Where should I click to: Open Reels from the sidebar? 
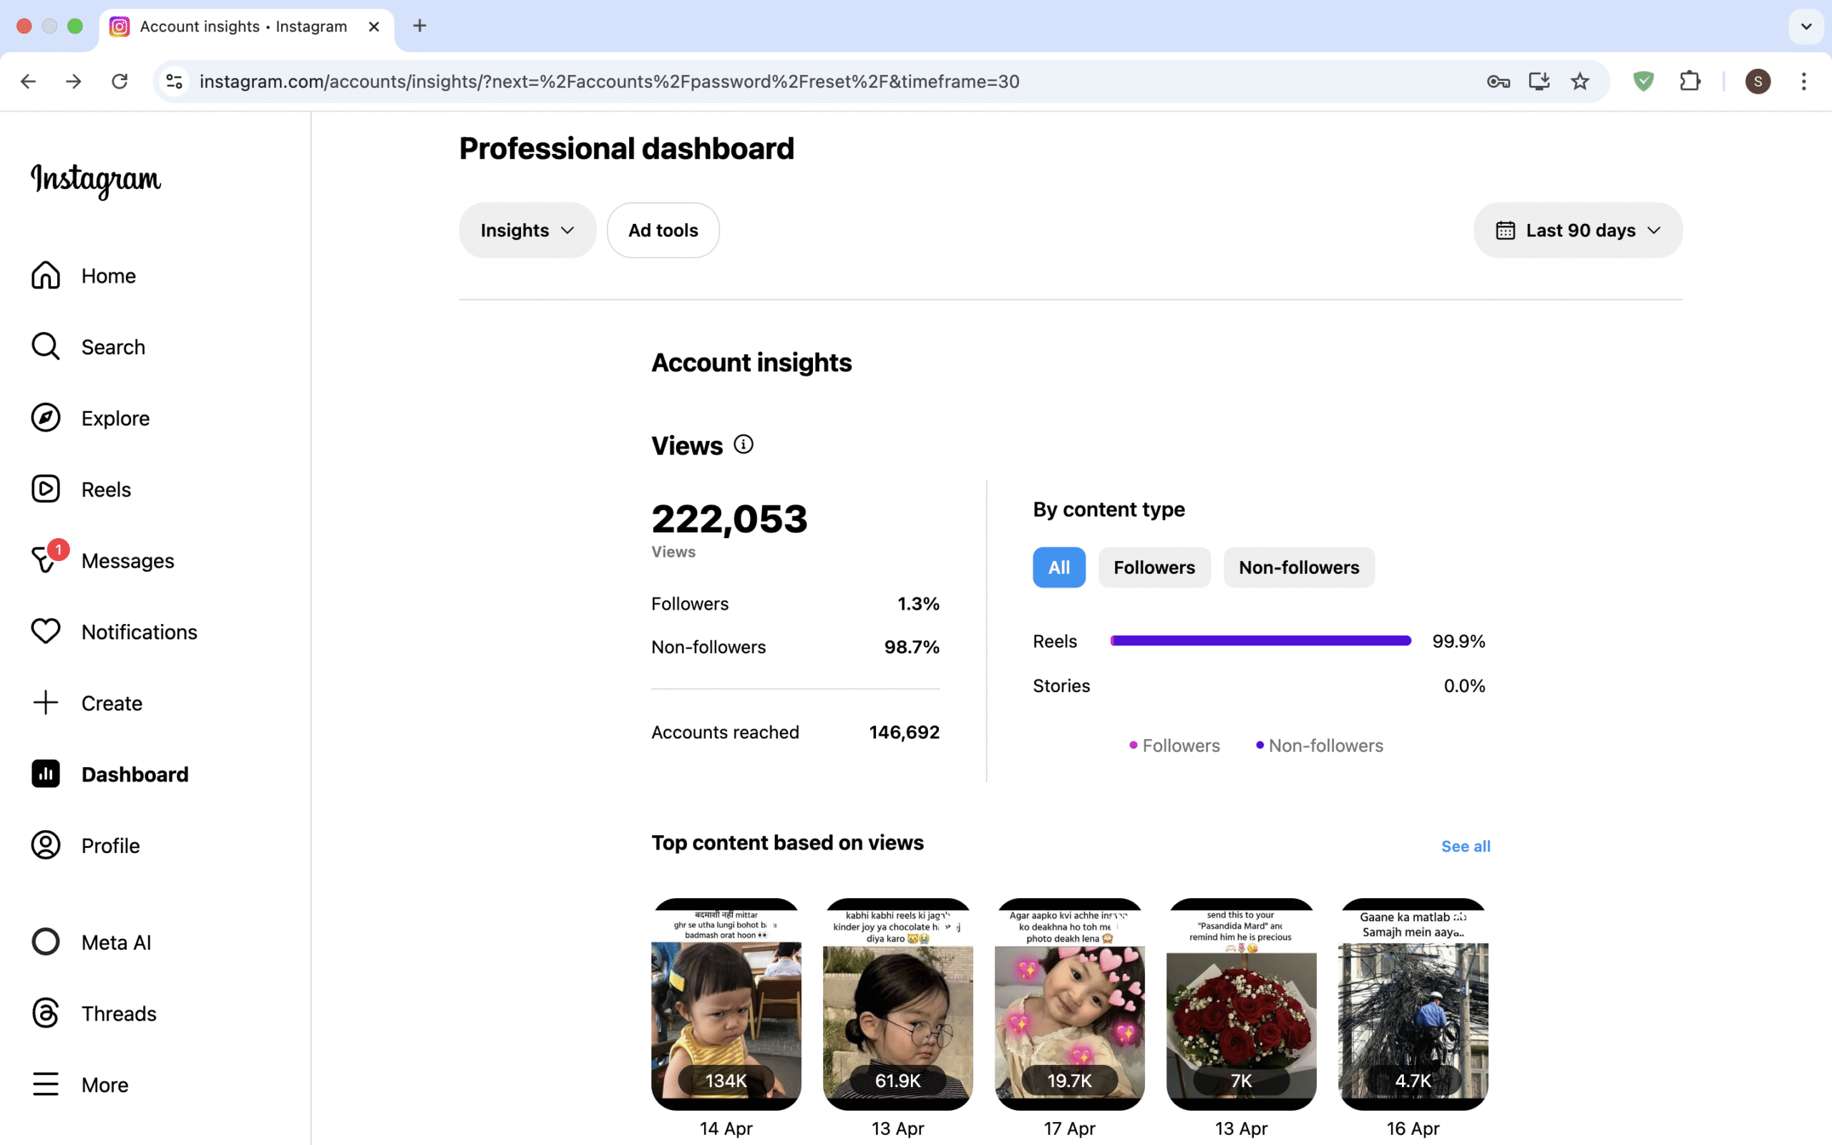click(105, 489)
